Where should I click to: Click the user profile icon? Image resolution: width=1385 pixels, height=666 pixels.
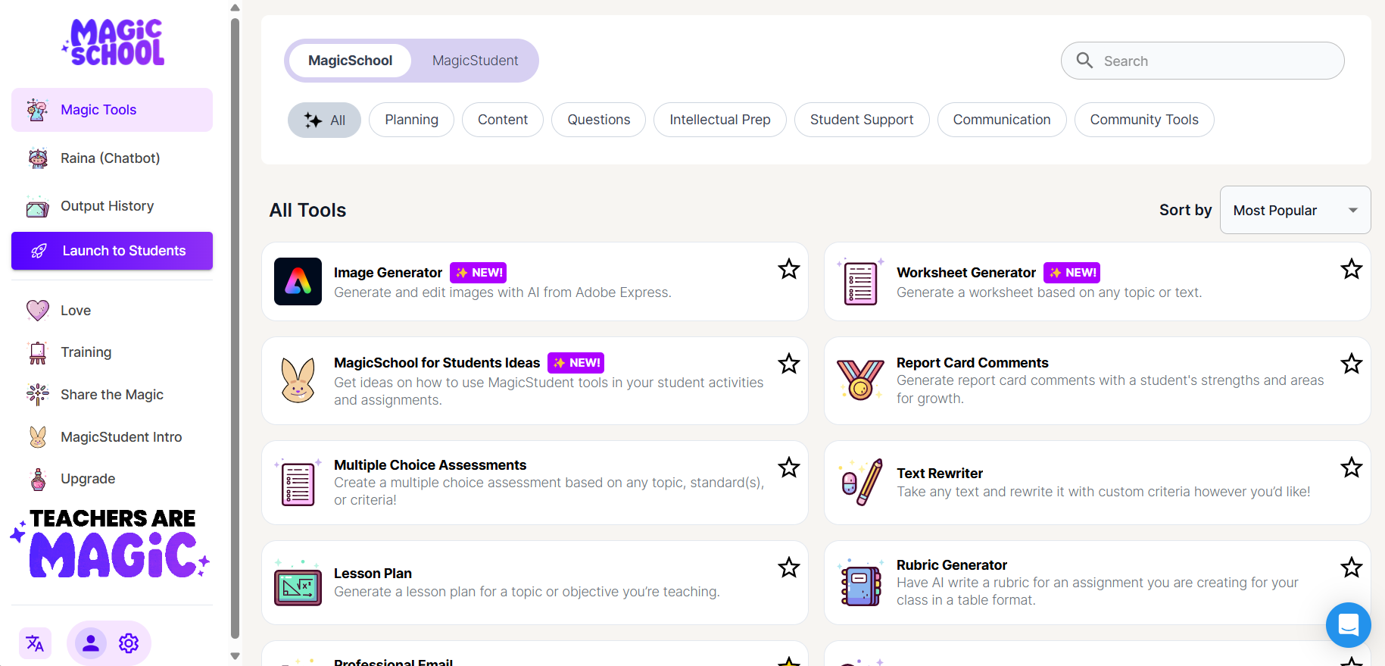(x=91, y=643)
